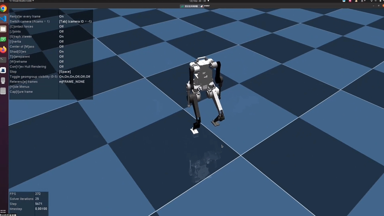Click the '[G]raph Viewer' label
The height and width of the screenshot is (216, 384).
click(x=21, y=36)
